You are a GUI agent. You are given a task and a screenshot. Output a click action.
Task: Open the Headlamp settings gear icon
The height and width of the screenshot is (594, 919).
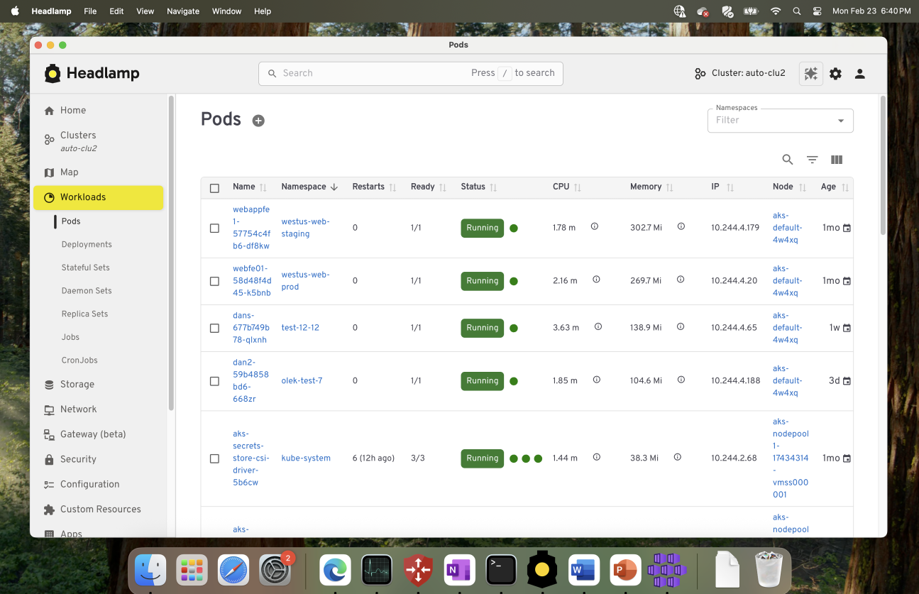[x=835, y=74]
